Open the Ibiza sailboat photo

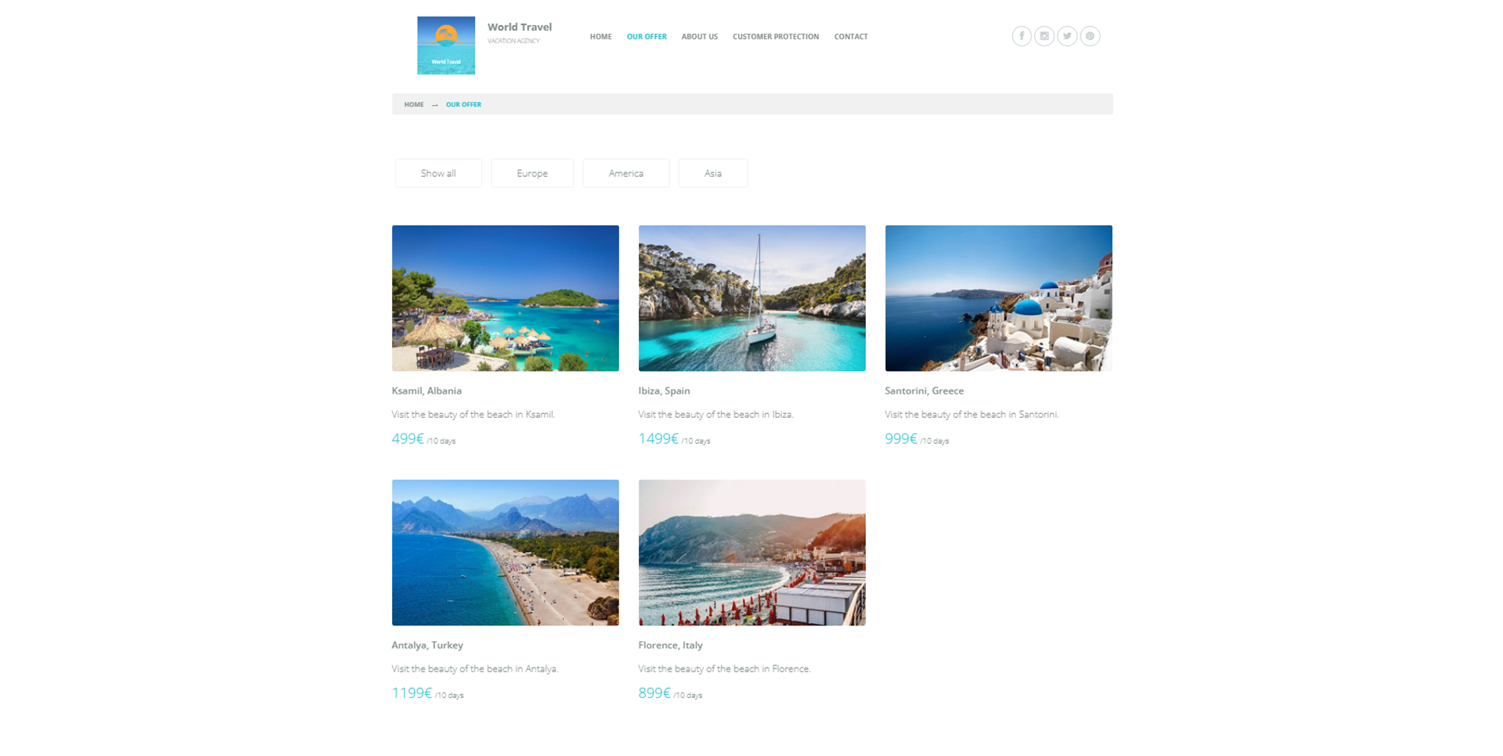coord(751,298)
